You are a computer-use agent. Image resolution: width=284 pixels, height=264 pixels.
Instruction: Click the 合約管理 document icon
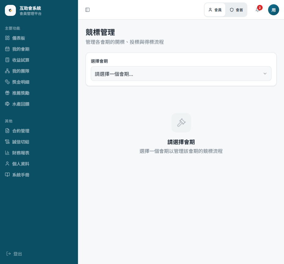tap(7, 131)
